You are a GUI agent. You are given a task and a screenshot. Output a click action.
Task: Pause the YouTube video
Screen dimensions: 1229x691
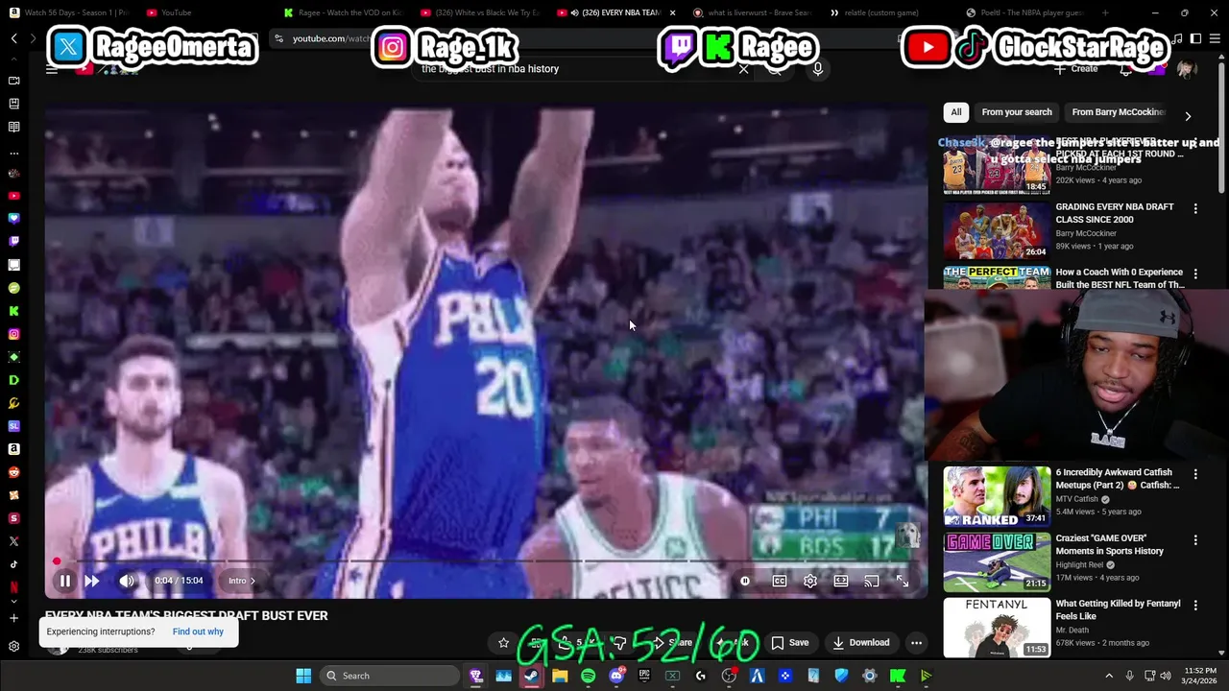pos(64,581)
